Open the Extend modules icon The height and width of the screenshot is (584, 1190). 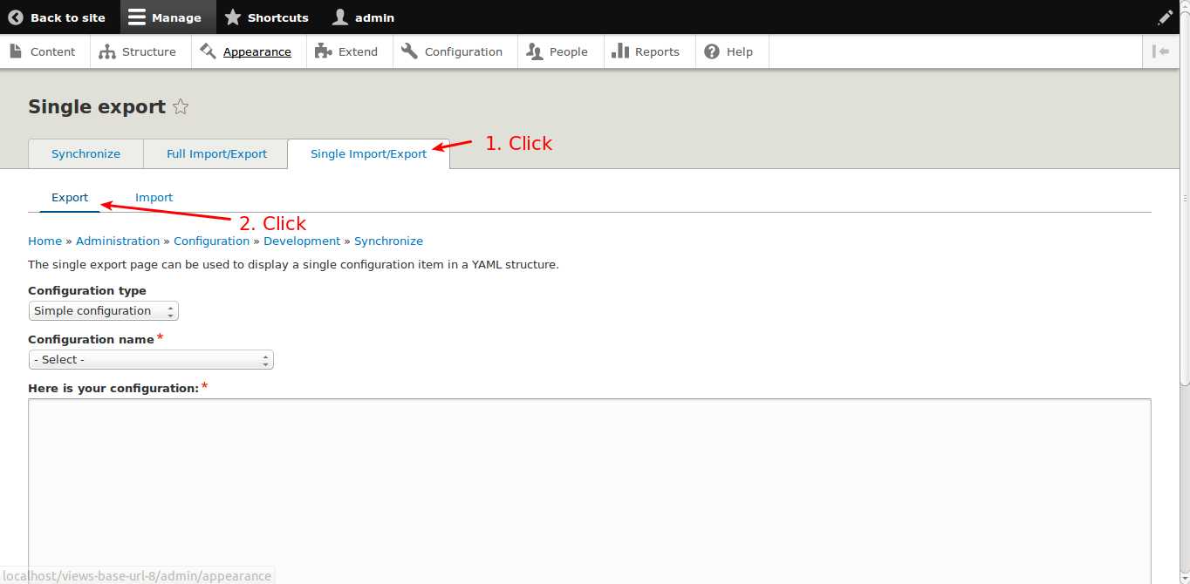click(x=321, y=51)
